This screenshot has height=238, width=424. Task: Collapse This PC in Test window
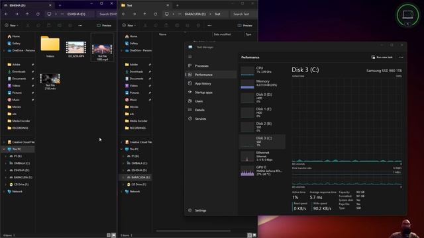point(121,149)
